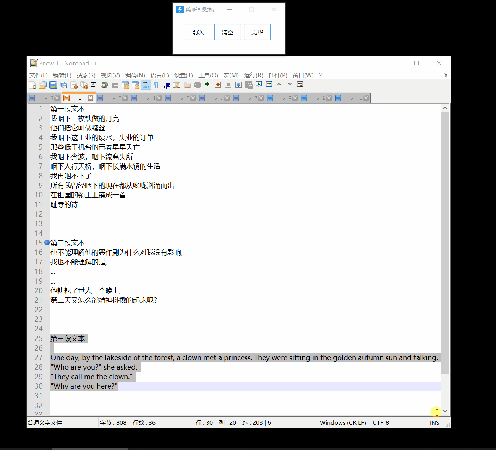
Task: Open the 设置(T) menu
Action: click(183, 75)
